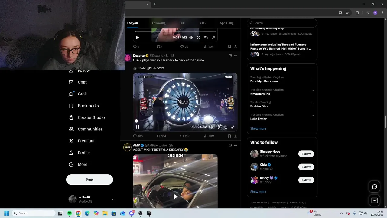Image resolution: width=387 pixels, height=218 pixels.
Task: Play the 1:12 video
Action: coord(138,38)
